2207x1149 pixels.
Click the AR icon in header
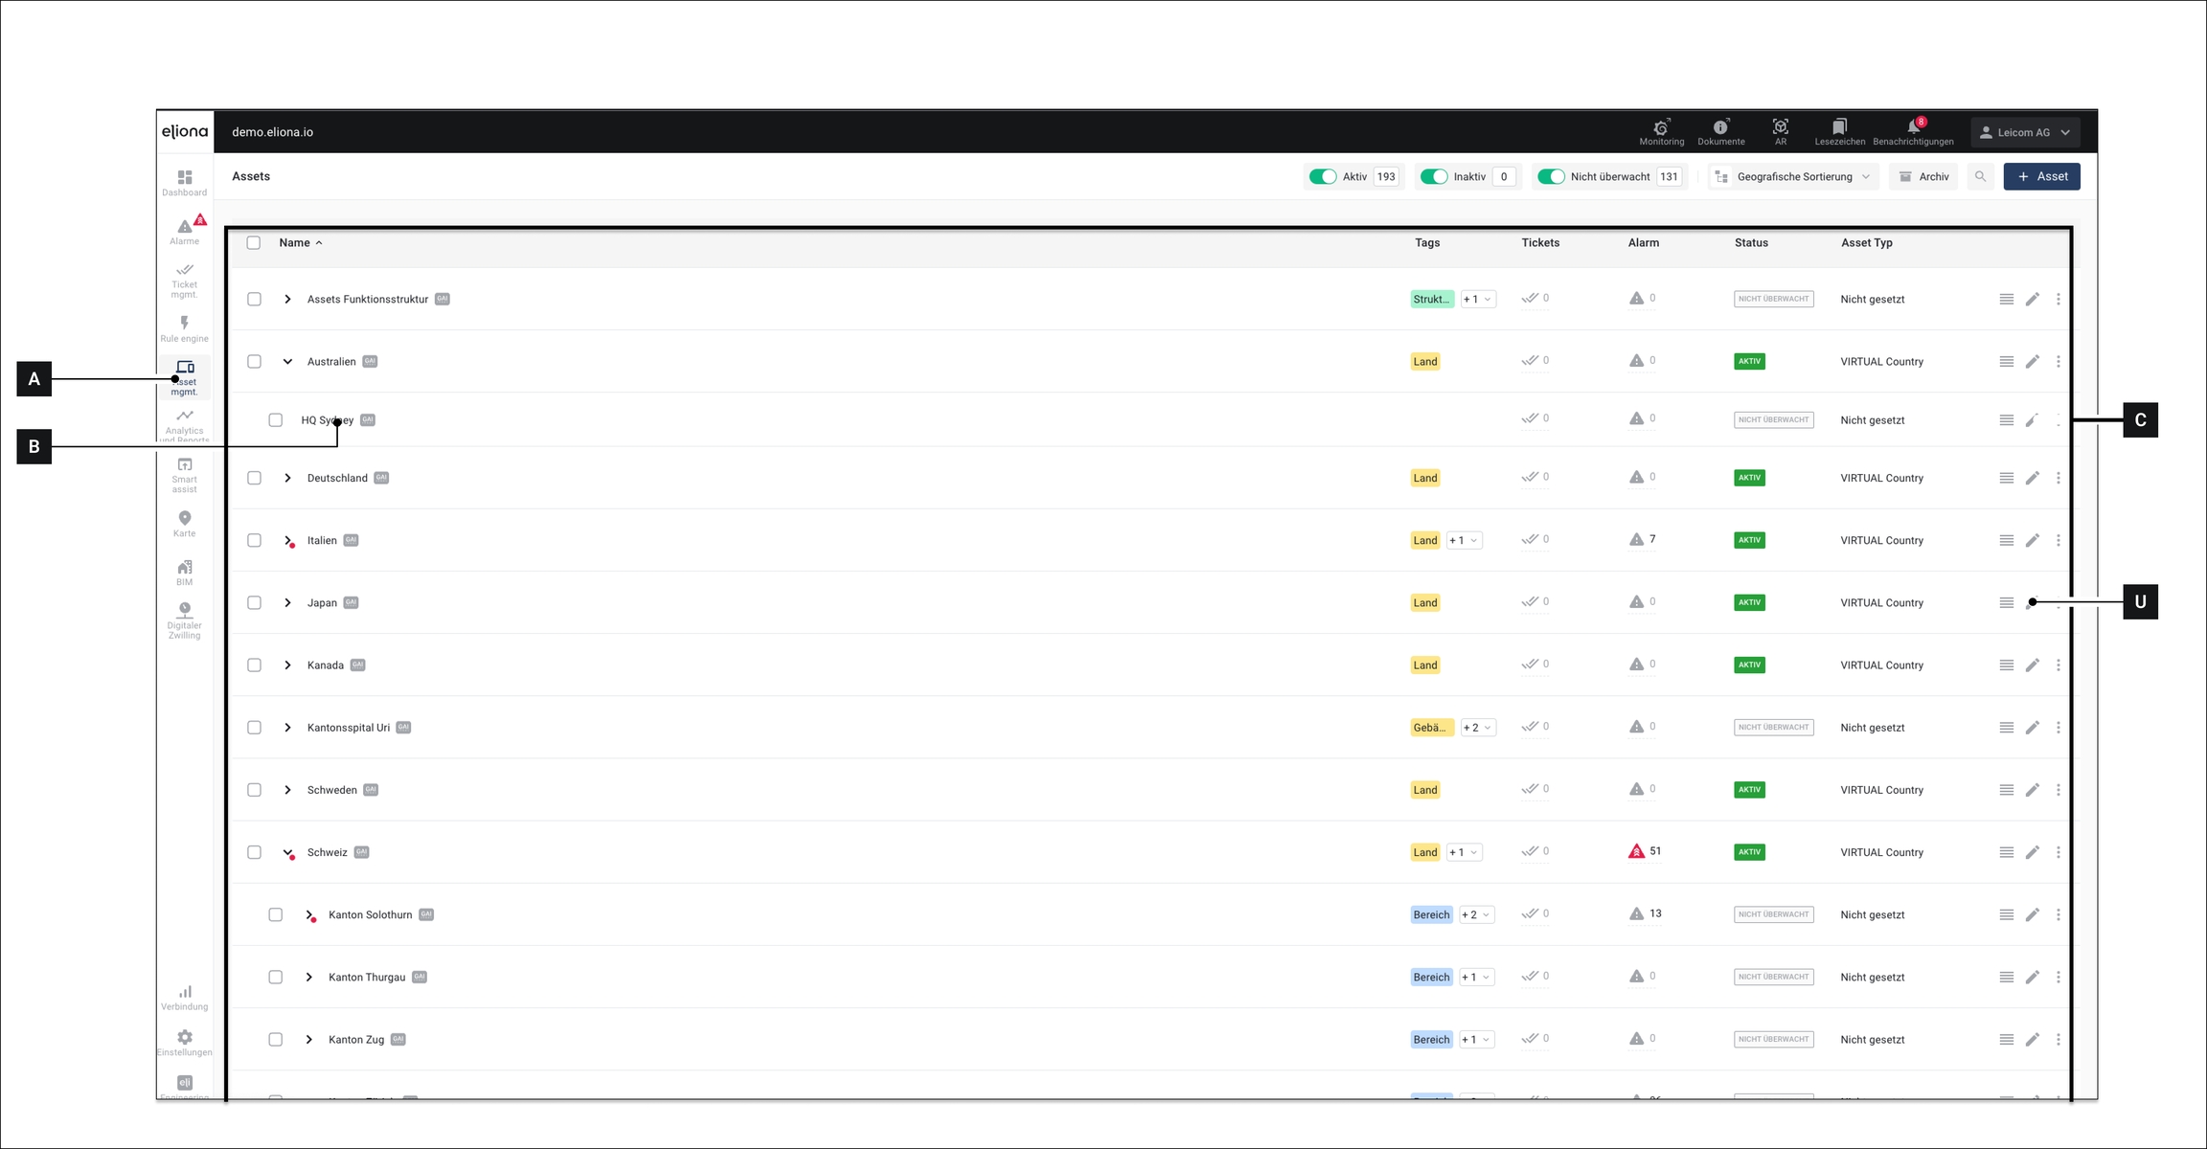pyautogui.click(x=1780, y=132)
